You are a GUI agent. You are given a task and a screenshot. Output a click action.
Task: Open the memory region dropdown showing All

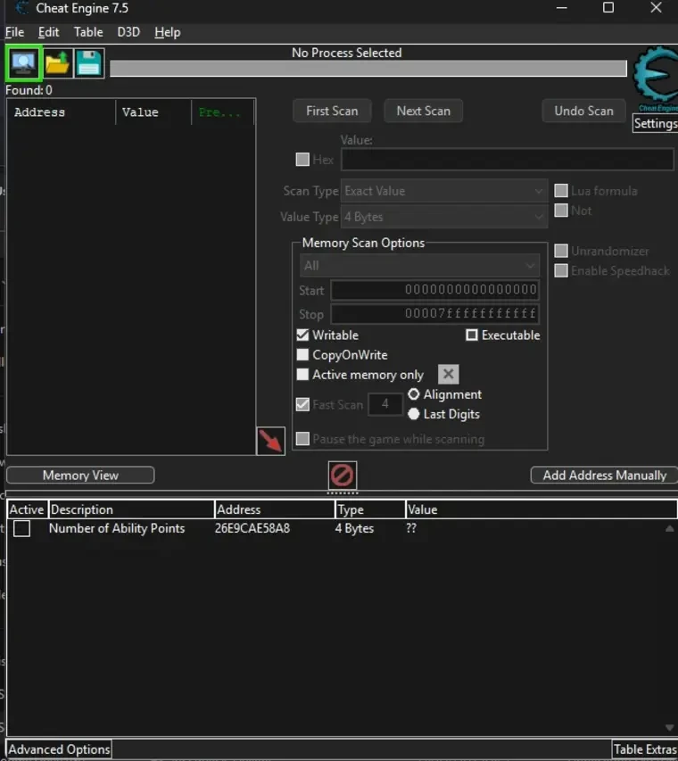click(419, 266)
